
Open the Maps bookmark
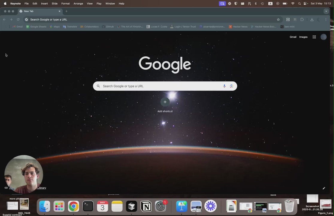point(55,27)
